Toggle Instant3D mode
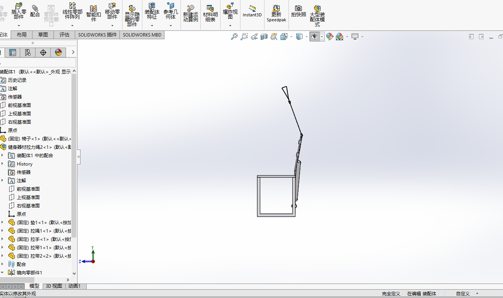The height and width of the screenshot is (298, 503). (x=252, y=11)
